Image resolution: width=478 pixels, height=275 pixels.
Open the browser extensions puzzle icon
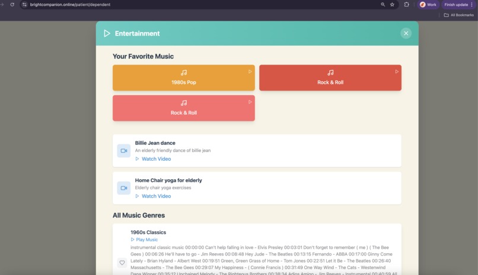coord(406,5)
